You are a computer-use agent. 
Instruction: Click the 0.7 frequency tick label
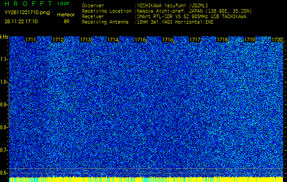point(4,150)
